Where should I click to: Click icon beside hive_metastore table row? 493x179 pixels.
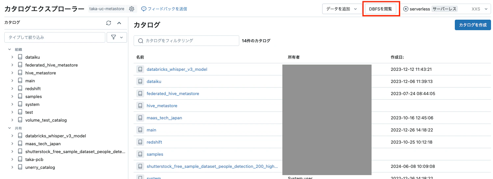coord(140,106)
